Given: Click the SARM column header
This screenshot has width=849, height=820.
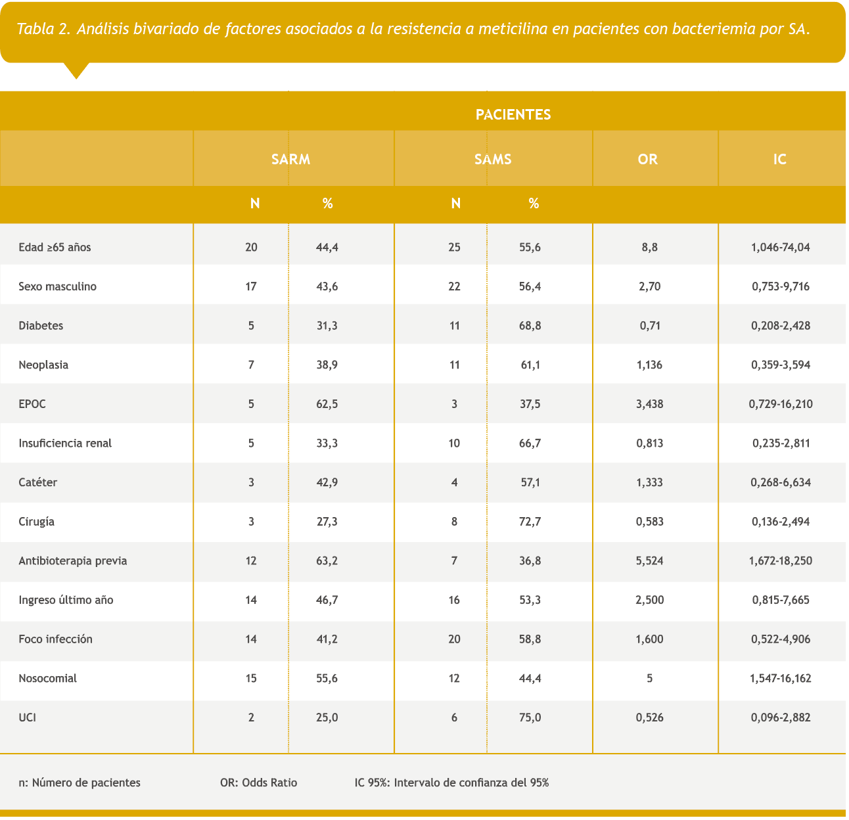Looking at the screenshot, I should point(290,159).
